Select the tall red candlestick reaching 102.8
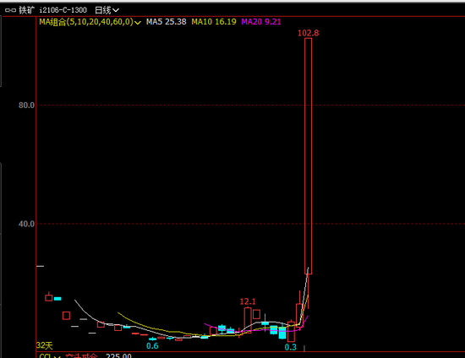Image resolution: width=465 pixels, height=358 pixels. click(308, 156)
